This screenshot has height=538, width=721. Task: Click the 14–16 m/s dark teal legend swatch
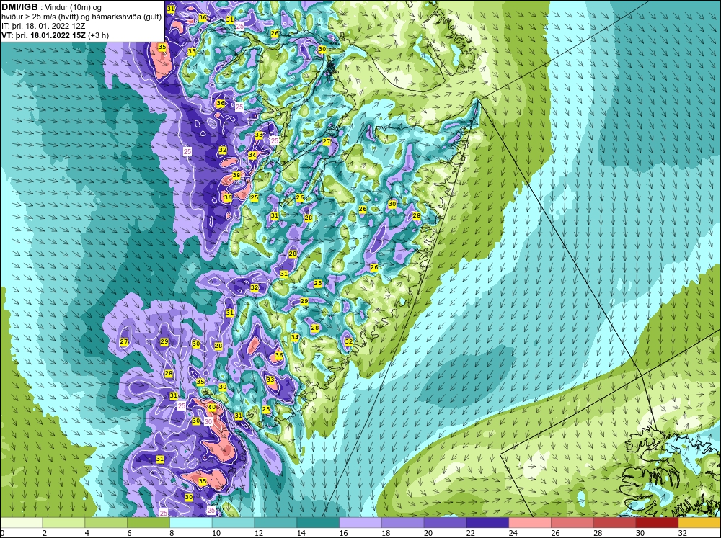pyautogui.click(x=318, y=522)
